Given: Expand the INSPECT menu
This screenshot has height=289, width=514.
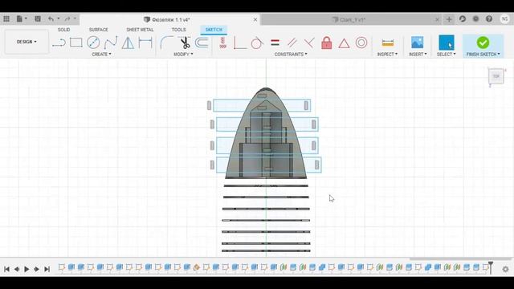Looking at the screenshot, I should coord(387,54).
